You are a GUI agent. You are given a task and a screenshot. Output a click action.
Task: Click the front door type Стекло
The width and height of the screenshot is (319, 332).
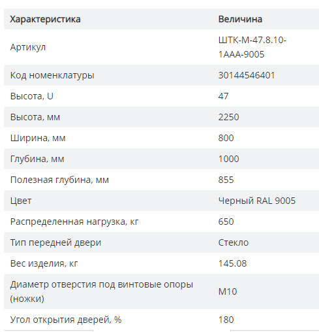click(234, 242)
